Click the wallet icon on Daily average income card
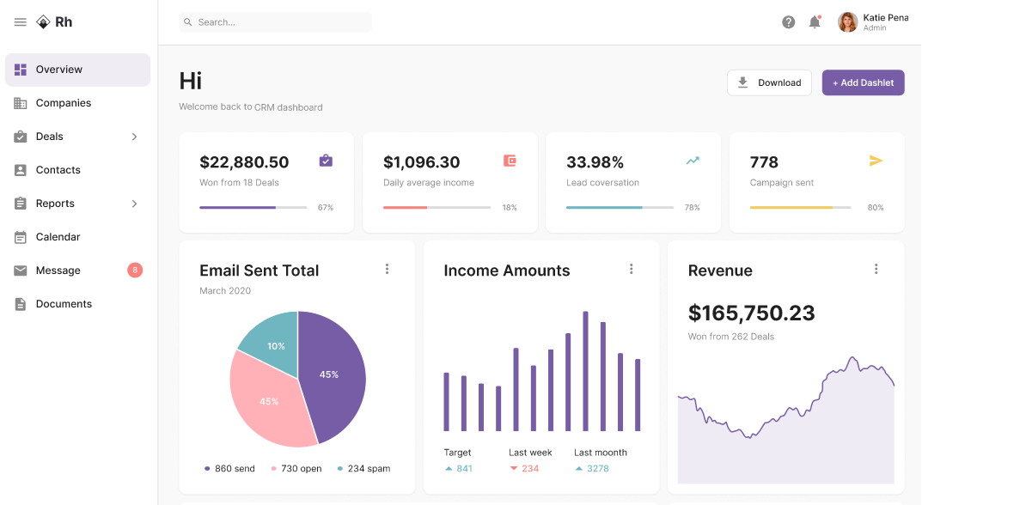This screenshot has width=1032, height=505. 510,161
